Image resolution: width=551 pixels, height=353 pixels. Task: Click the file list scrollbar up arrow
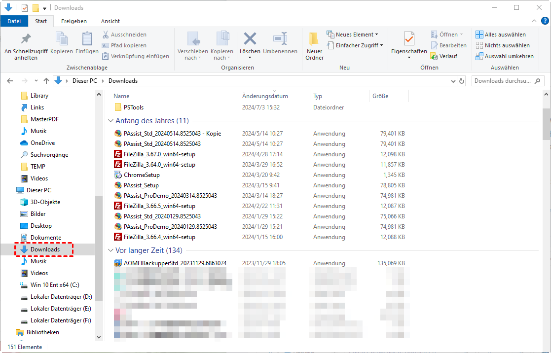[546, 95]
